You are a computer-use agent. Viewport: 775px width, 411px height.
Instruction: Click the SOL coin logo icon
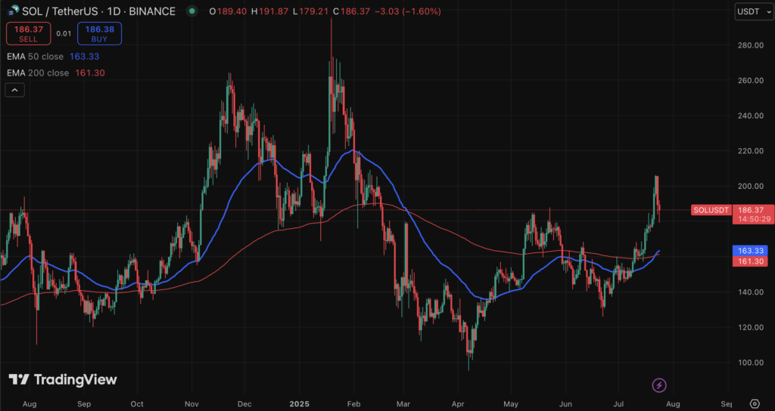[x=12, y=10]
